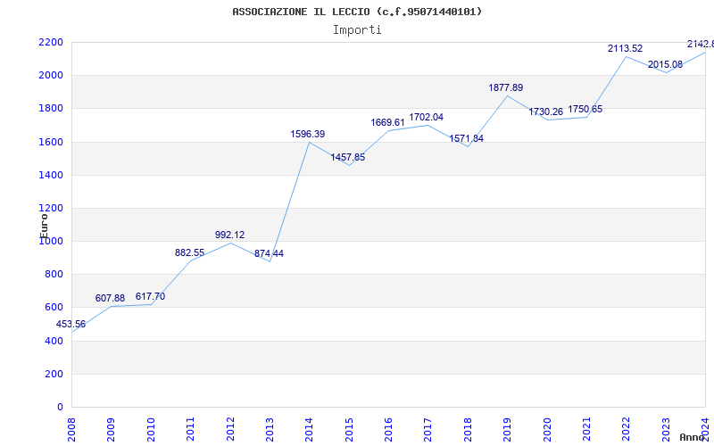Click the 1571.84 data label
The width and height of the screenshot is (714, 446).
click(466, 139)
